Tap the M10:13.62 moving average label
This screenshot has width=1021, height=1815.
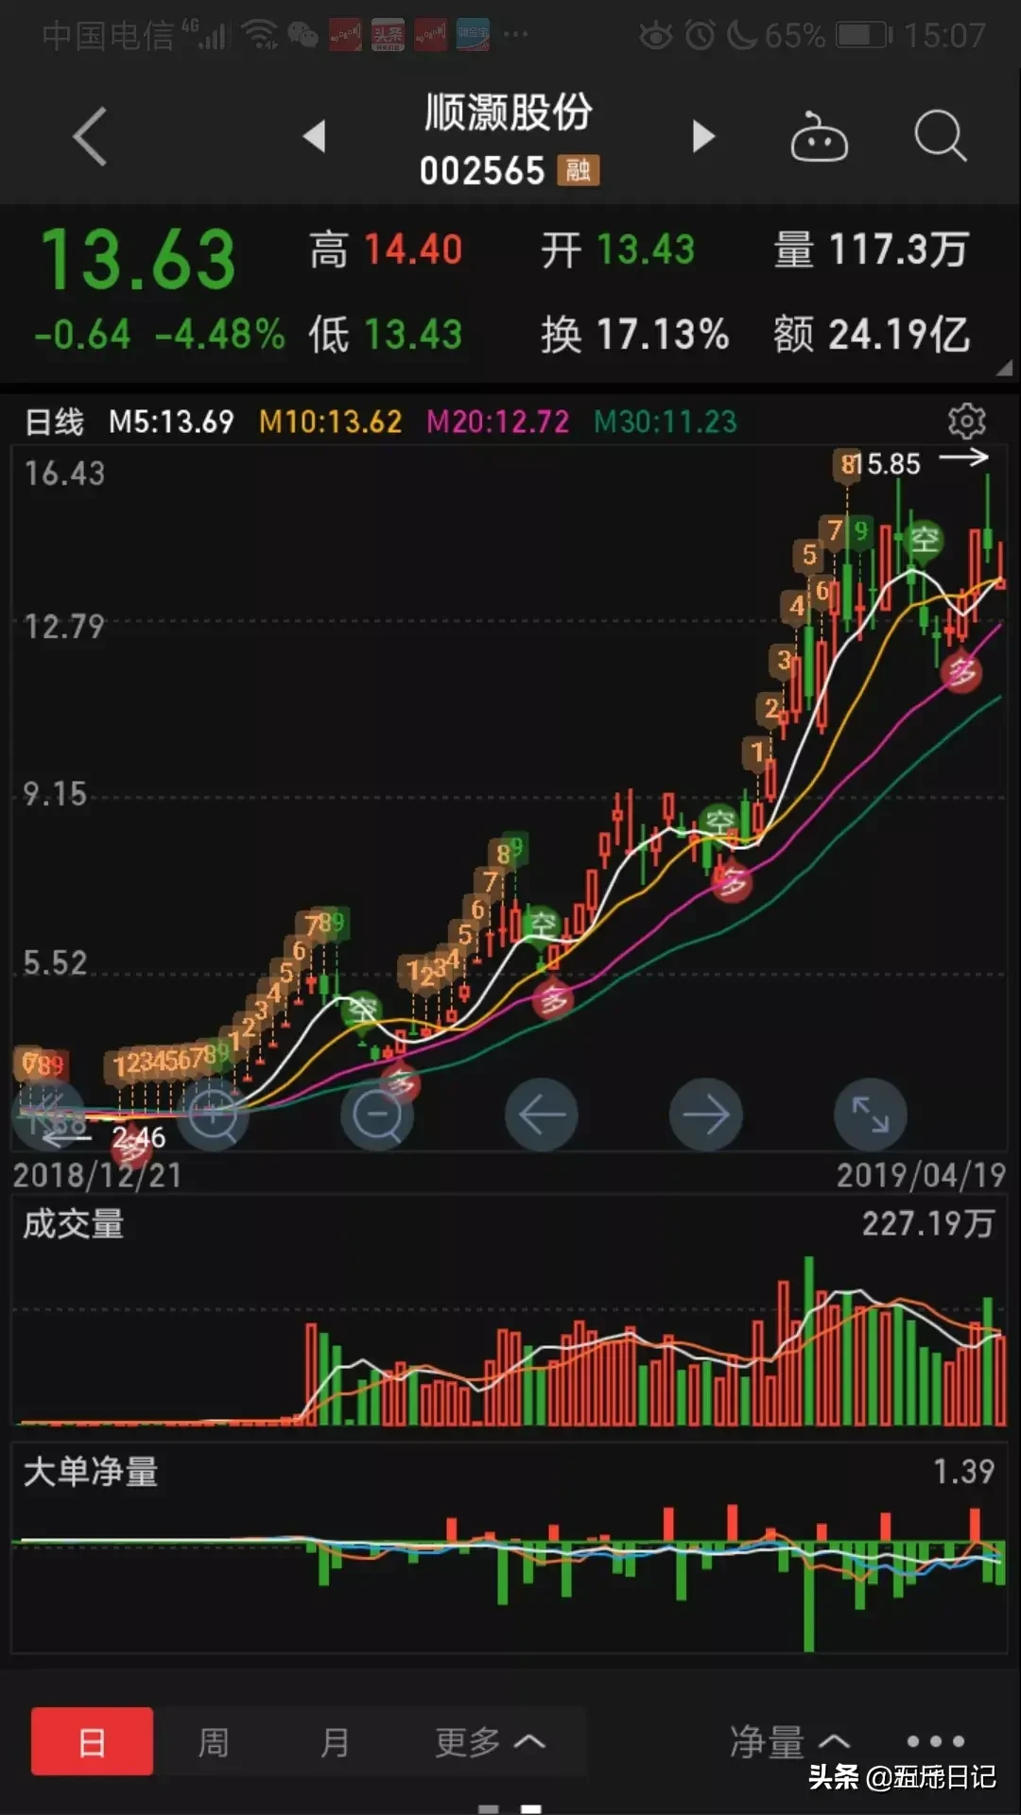[331, 422]
